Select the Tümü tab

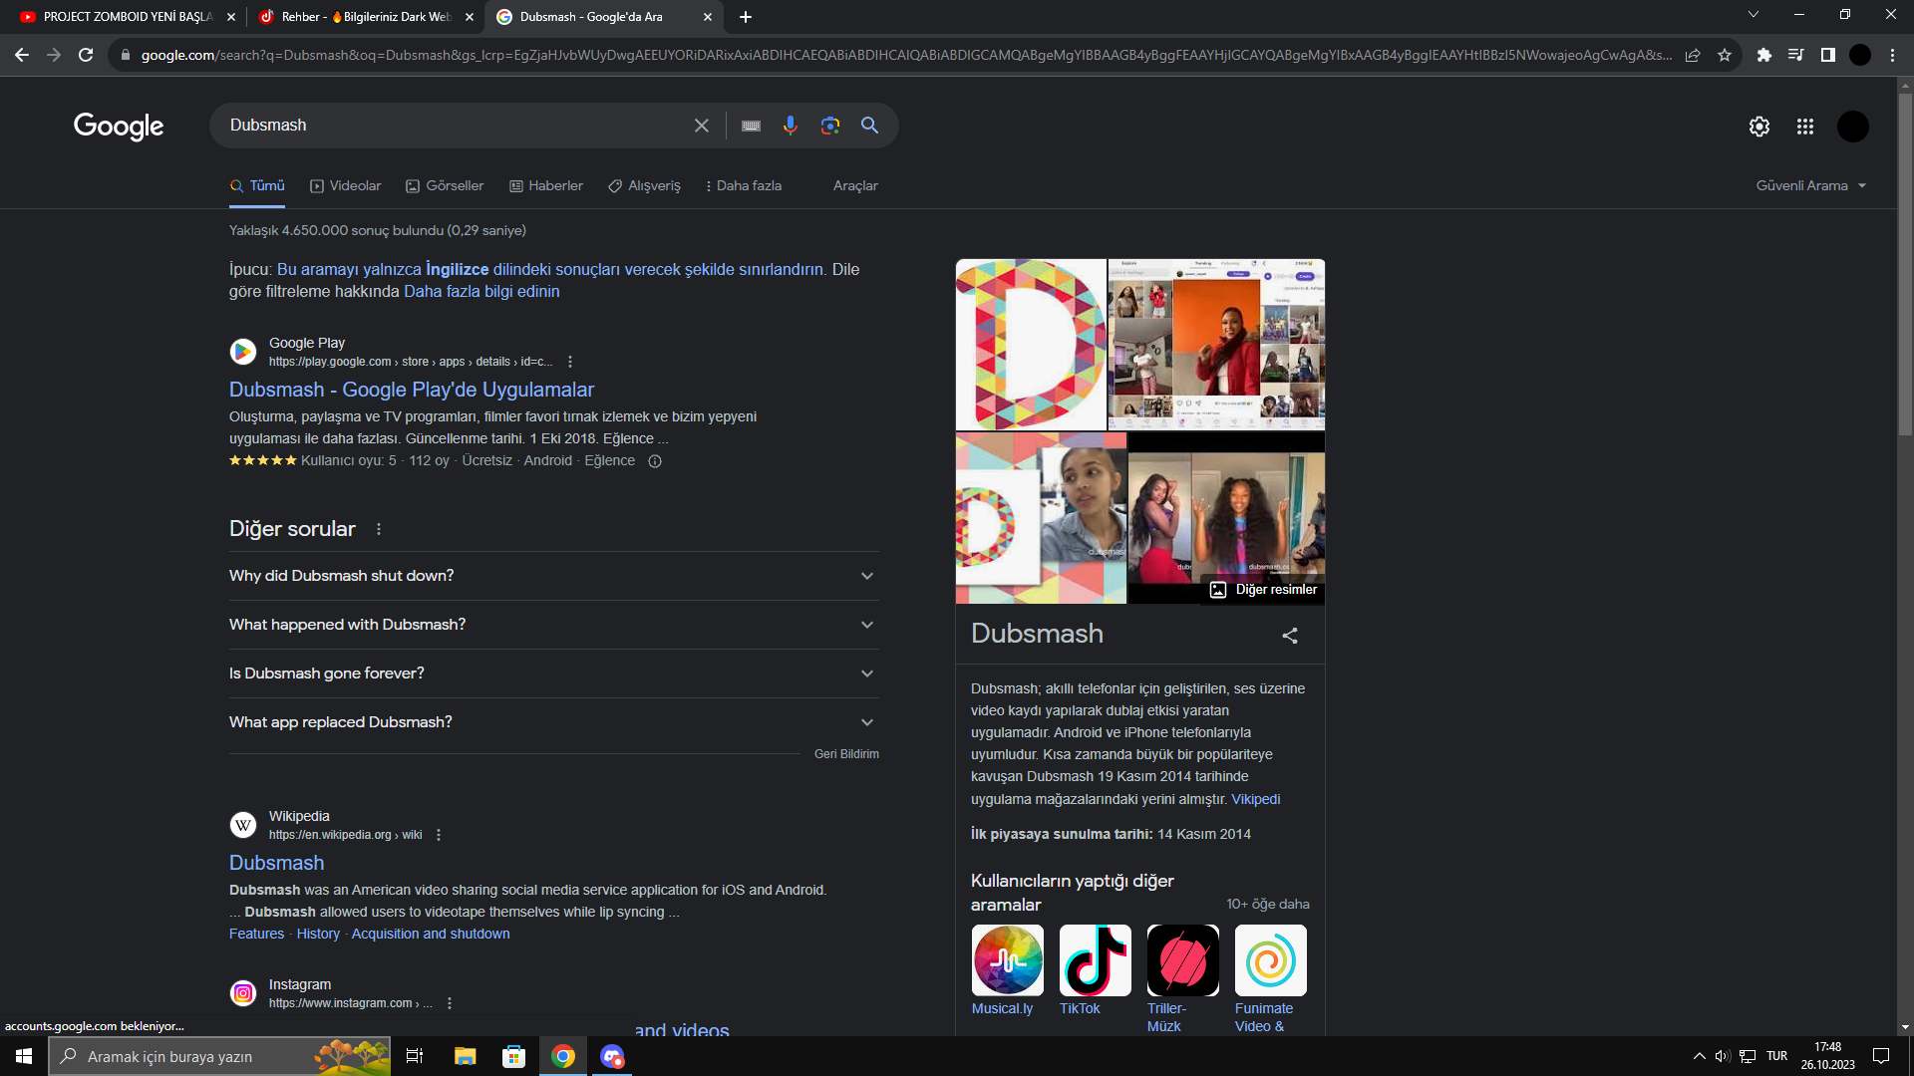point(257,186)
